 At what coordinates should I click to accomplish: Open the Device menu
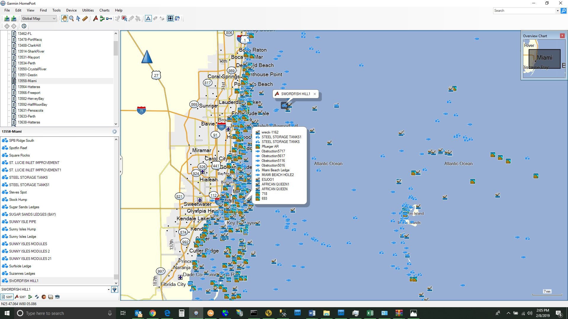point(71,10)
